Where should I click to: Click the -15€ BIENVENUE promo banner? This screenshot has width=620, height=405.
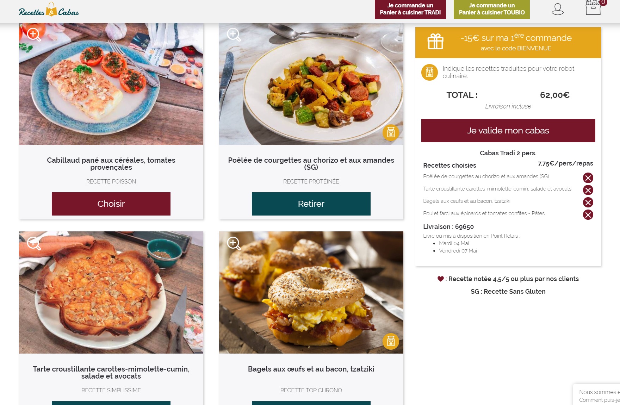point(508,43)
